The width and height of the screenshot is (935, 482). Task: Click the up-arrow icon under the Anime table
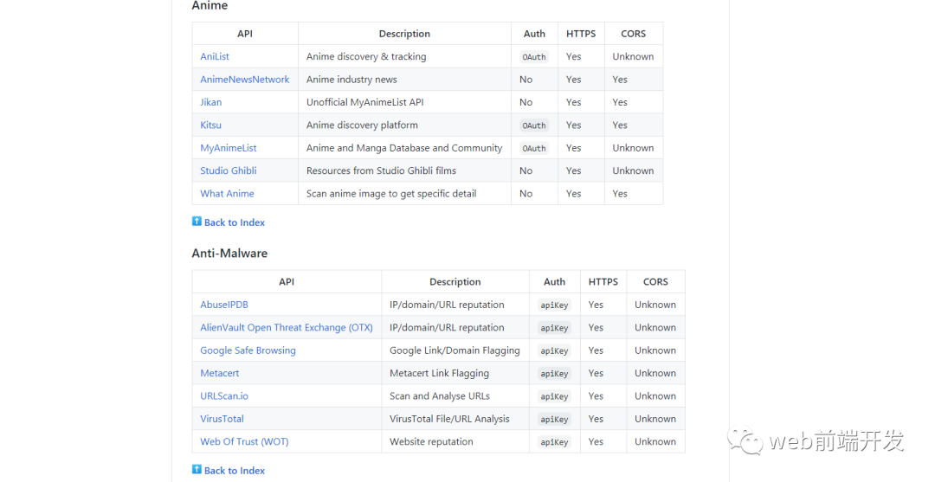click(197, 222)
